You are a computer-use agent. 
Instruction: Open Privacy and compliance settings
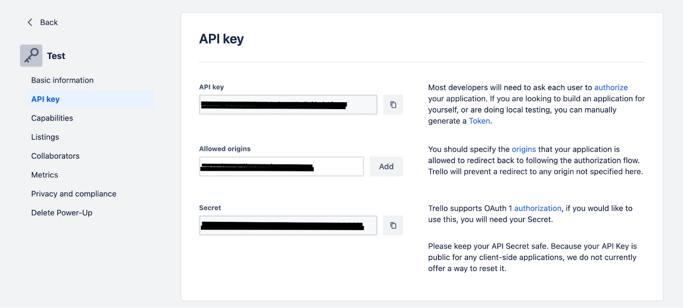click(x=74, y=194)
